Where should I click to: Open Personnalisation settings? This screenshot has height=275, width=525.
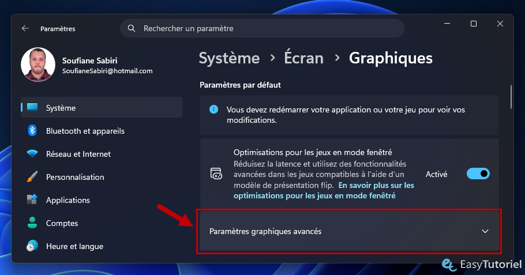coord(102,177)
